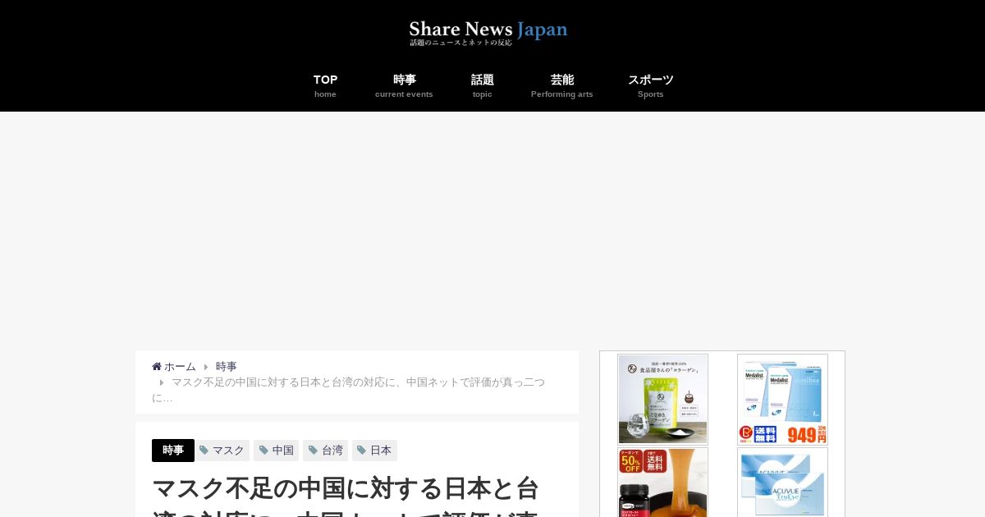Open the Acuvue TruEye lens ad
The image size is (985, 517).
(x=782, y=483)
